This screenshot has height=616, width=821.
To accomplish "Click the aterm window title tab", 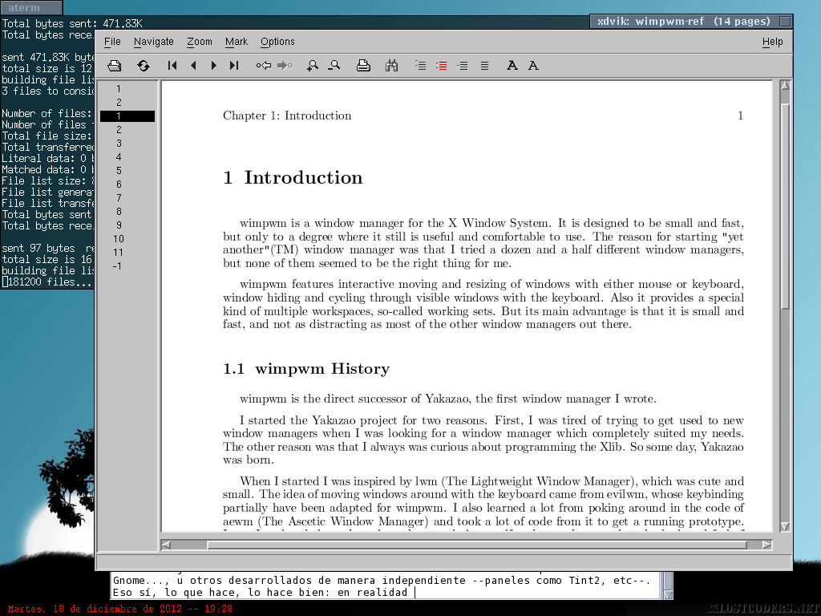I will [31, 7].
